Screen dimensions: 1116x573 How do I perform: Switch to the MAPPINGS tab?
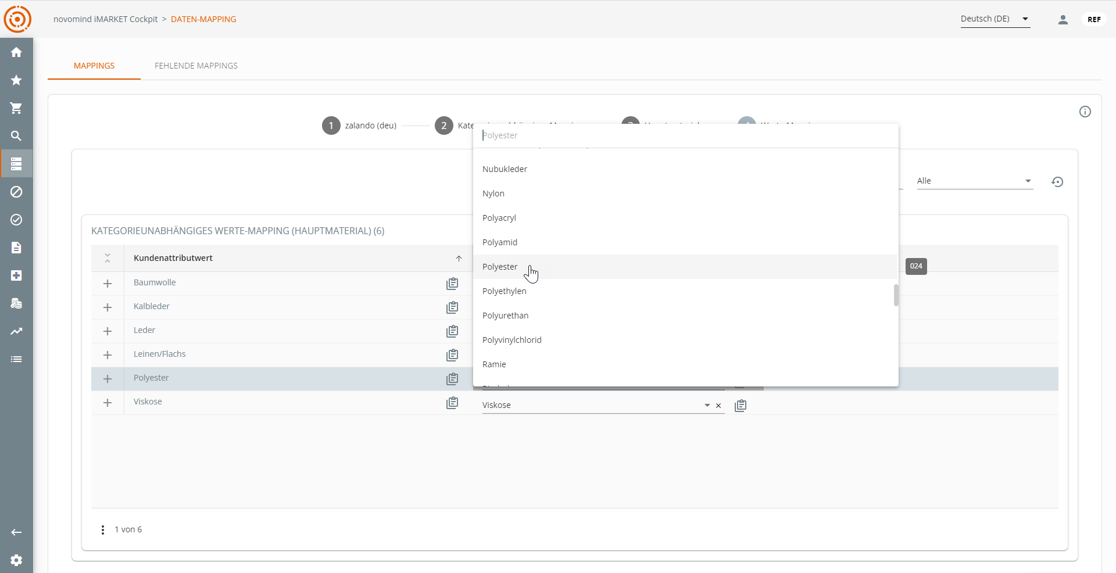click(94, 66)
